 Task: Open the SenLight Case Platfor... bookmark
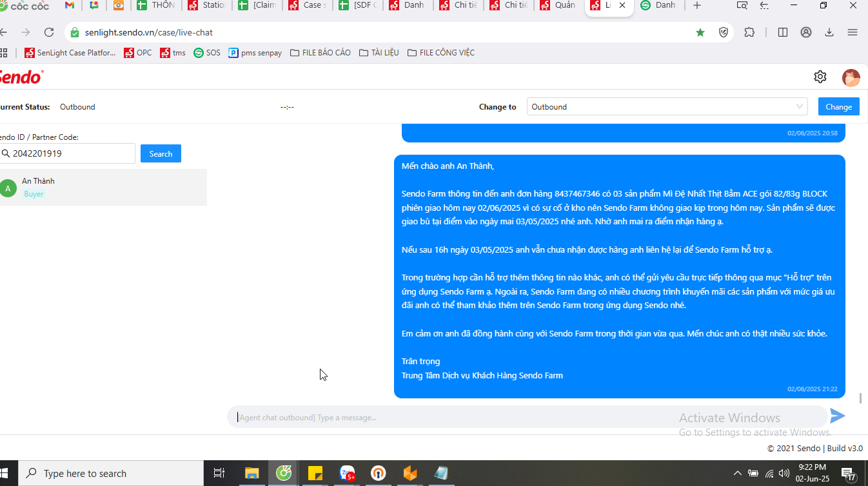pyautogui.click(x=70, y=53)
